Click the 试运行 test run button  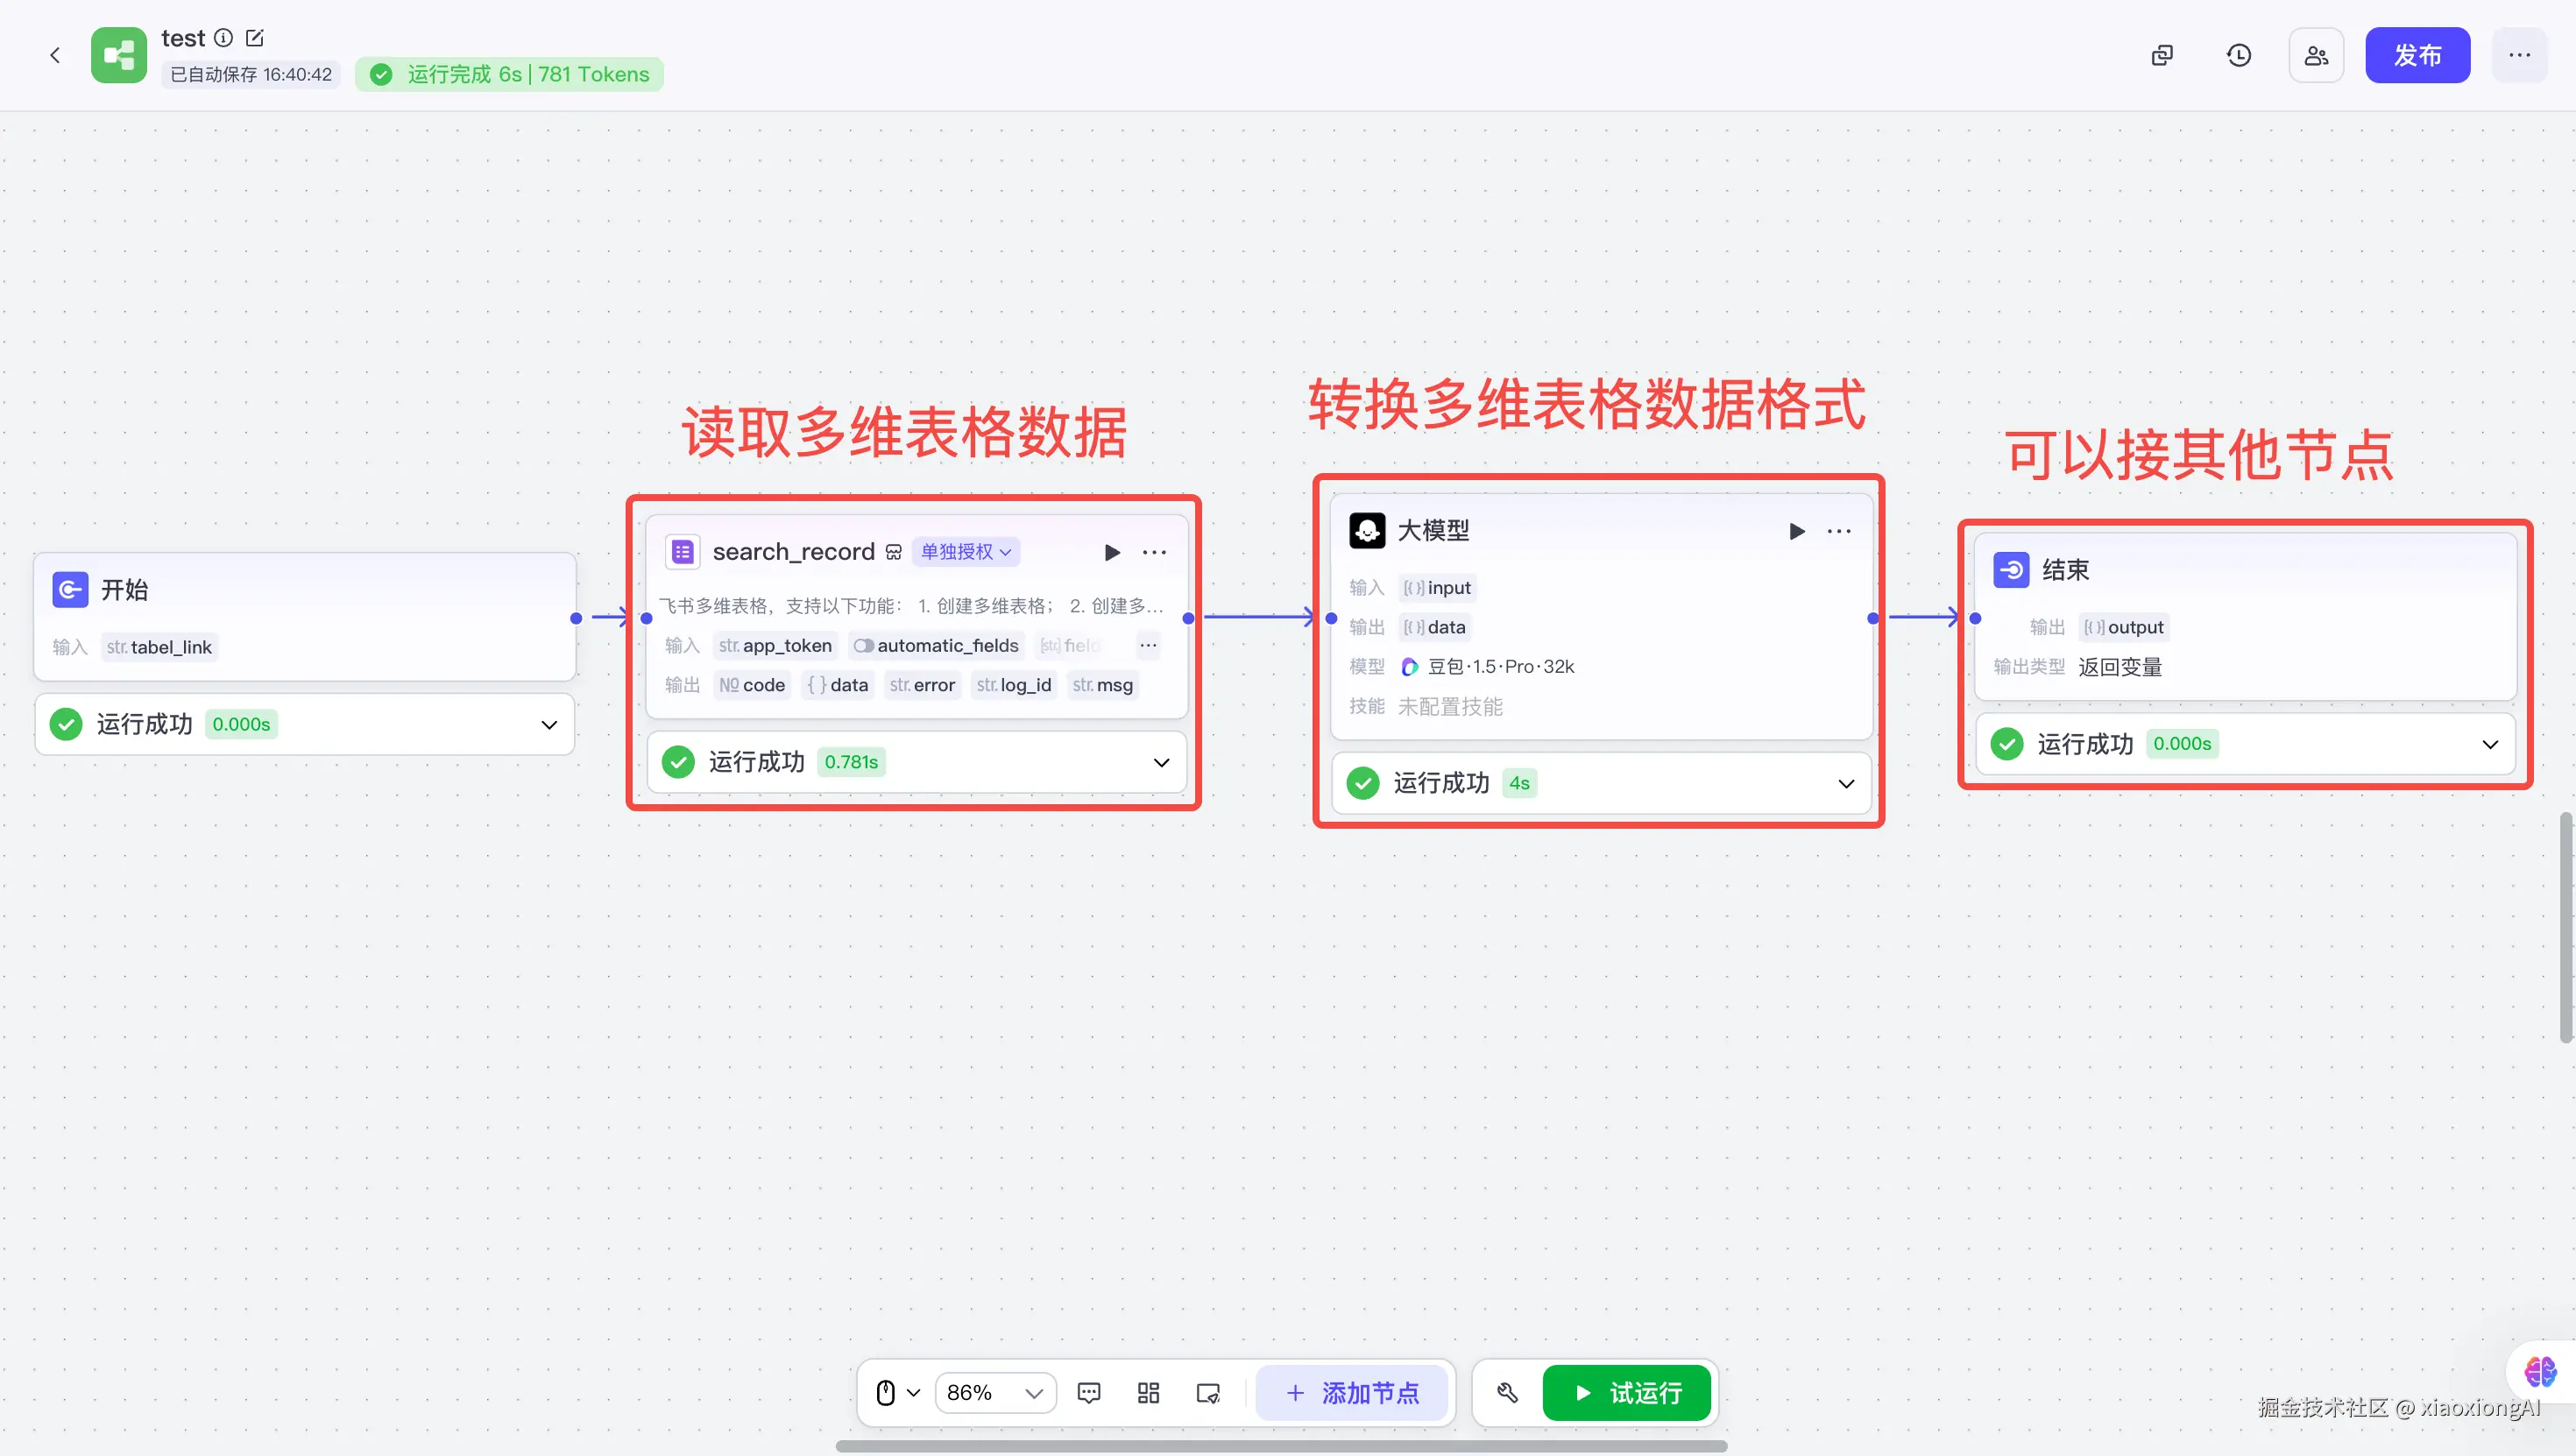[x=1627, y=1393]
